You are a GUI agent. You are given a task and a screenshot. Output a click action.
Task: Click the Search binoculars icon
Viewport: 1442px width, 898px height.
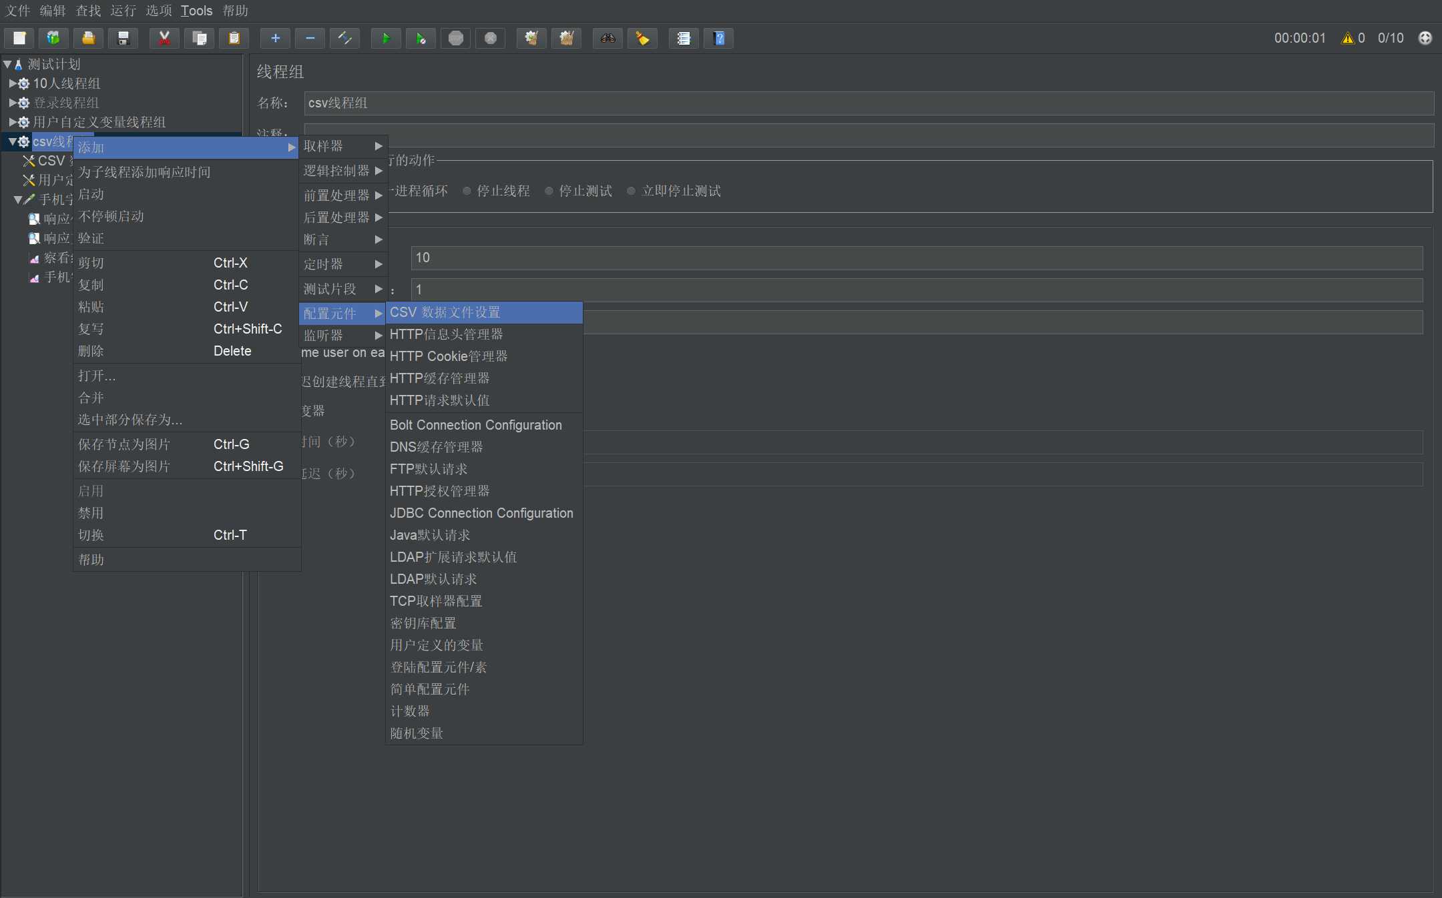tap(608, 38)
